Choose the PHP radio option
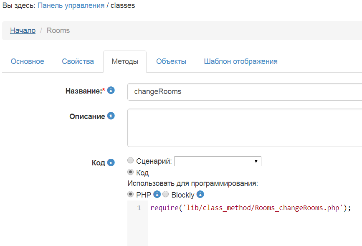Viewport: 362px width, 246px height. tap(131, 194)
